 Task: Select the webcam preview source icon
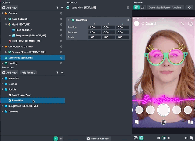point(143,7)
